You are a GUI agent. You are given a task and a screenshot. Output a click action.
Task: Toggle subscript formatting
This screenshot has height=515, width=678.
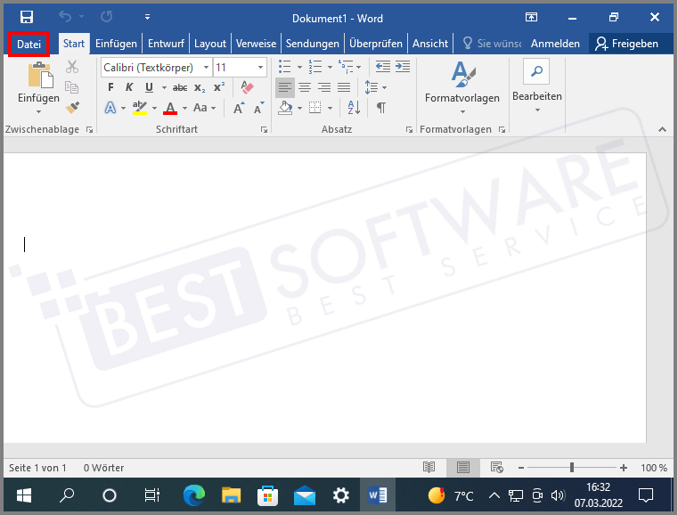pos(200,88)
